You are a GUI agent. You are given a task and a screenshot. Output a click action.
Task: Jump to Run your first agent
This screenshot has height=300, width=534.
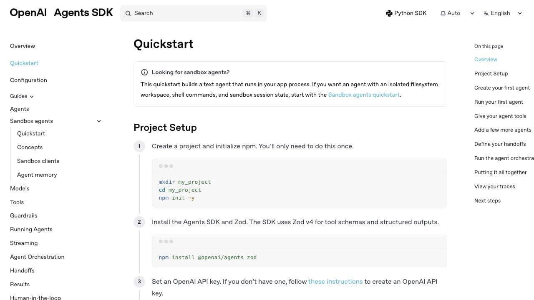[499, 102]
